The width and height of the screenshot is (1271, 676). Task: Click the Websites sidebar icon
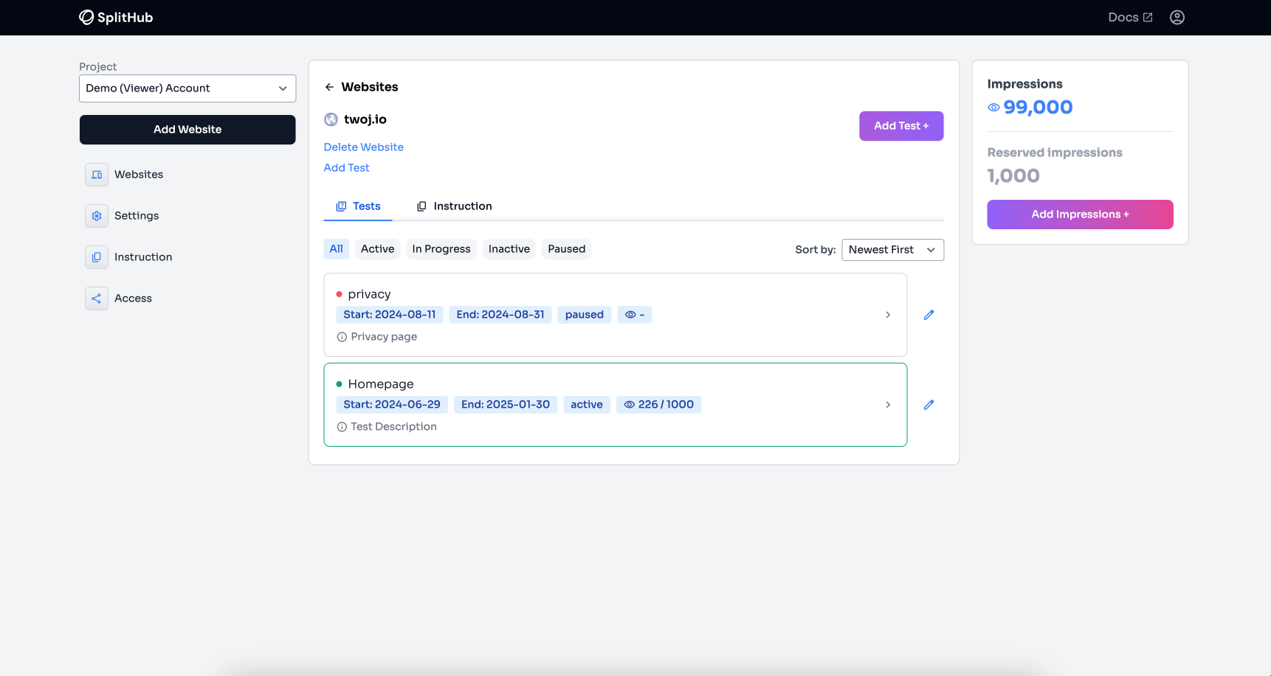pyautogui.click(x=97, y=175)
